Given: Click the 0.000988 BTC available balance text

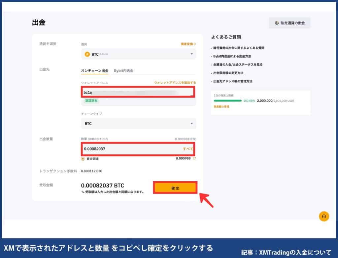Looking at the screenshot, I should click(x=186, y=139).
